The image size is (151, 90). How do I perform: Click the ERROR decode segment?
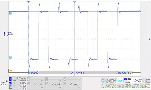[122, 73]
